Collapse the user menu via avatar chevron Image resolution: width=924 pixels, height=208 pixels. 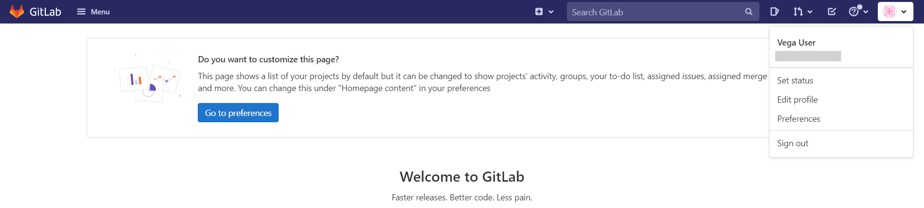904,12
